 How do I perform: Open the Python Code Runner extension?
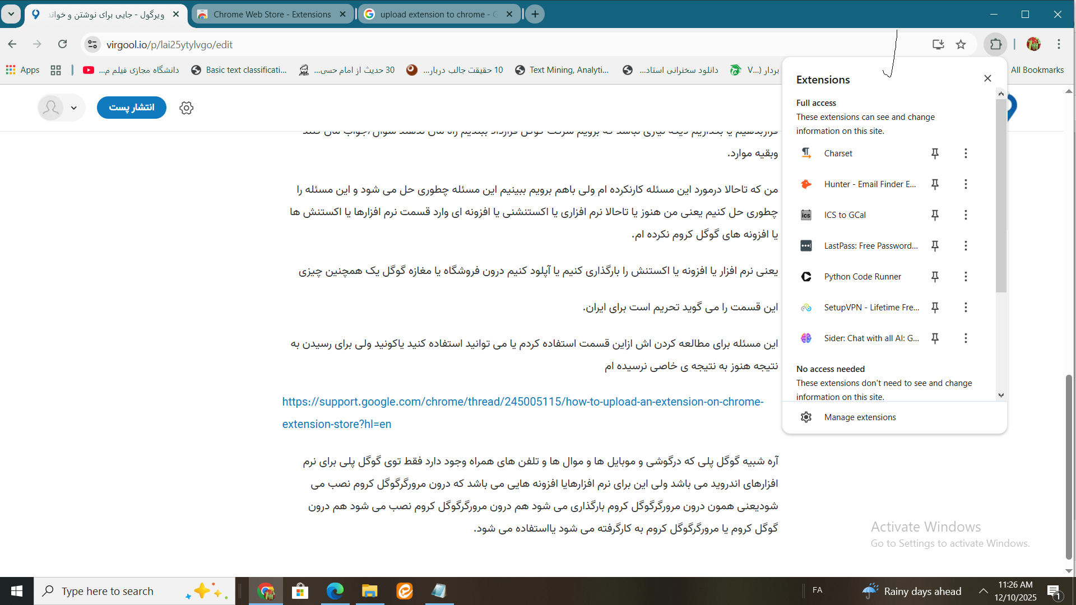point(862,277)
